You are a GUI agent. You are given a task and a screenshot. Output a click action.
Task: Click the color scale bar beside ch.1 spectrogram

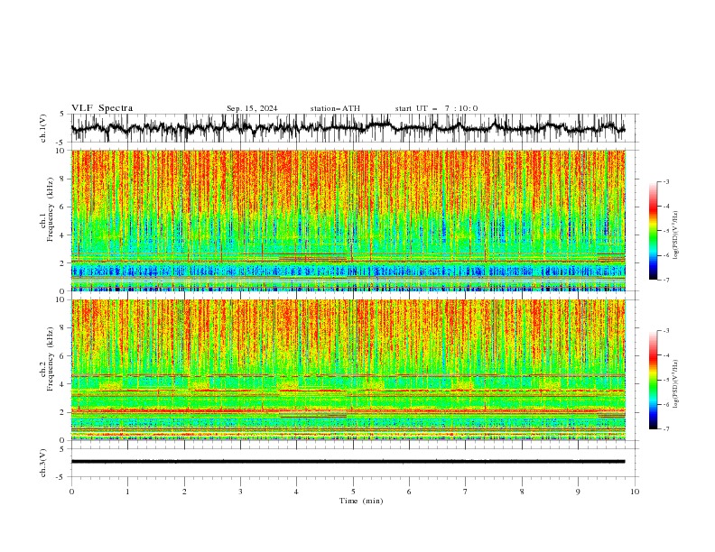tap(653, 231)
